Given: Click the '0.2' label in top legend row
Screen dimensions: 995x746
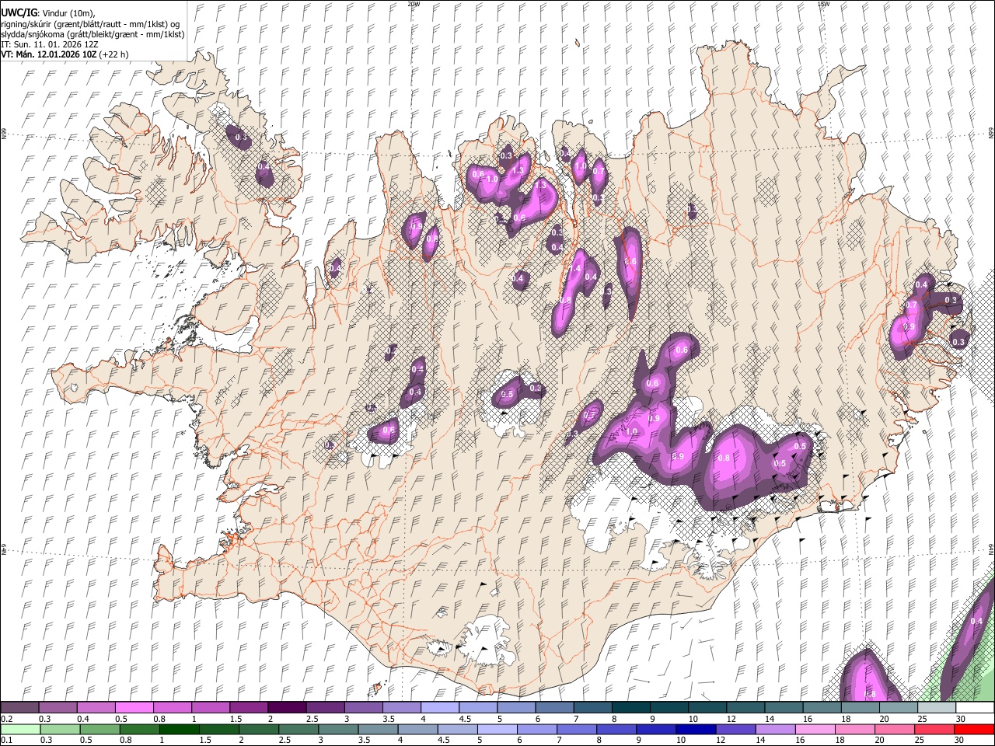Looking at the screenshot, I should (x=6, y=719).
